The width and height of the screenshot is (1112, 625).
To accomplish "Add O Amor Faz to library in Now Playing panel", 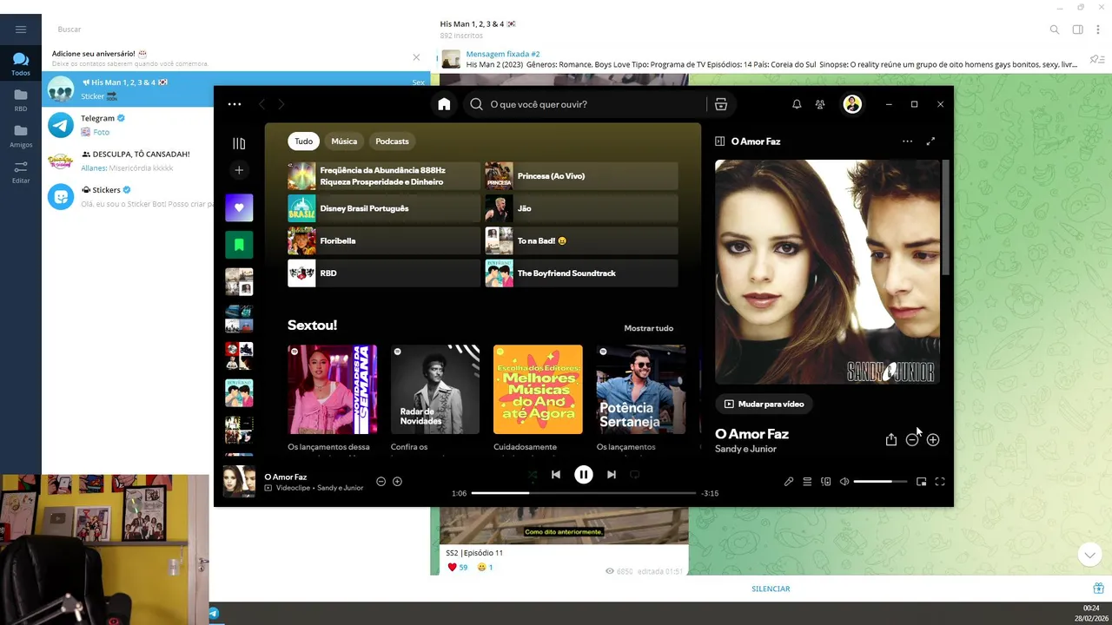I will click(x=933, y=440).
